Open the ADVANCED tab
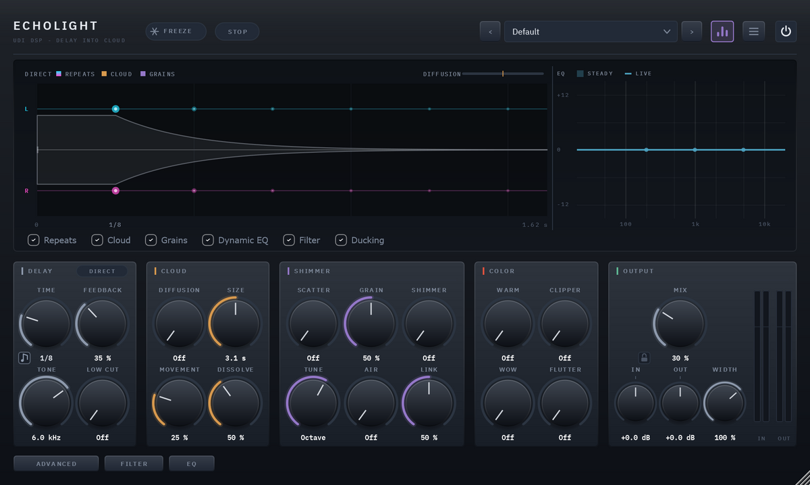810x485 pixels. [57, 463]
